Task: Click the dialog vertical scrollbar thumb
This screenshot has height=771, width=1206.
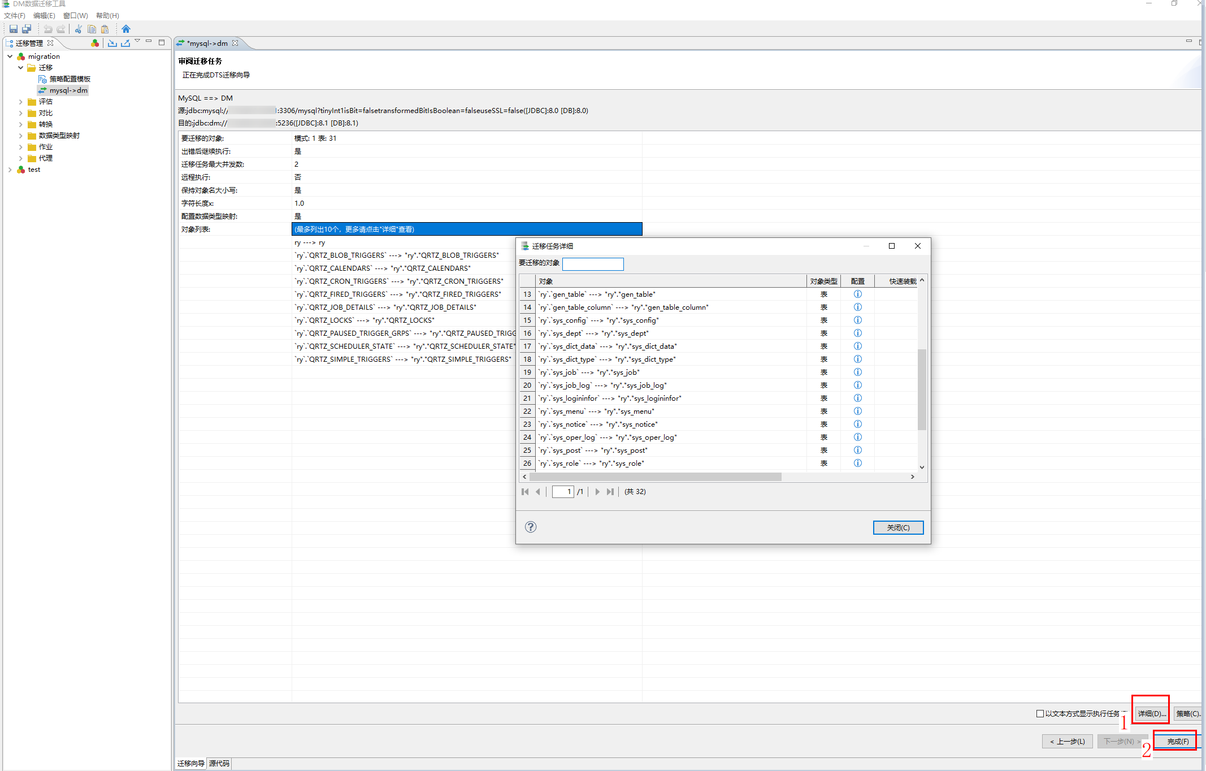Action: (922, 389)
